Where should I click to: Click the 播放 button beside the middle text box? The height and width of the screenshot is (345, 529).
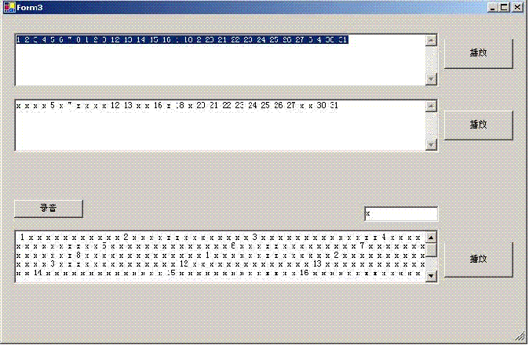tap(479, 125)
